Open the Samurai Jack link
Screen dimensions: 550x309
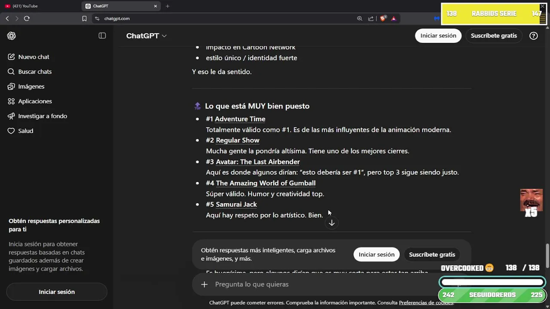236,204
